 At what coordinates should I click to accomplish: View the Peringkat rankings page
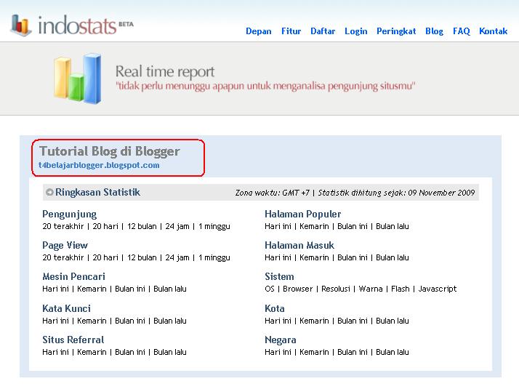pos(396,31)
